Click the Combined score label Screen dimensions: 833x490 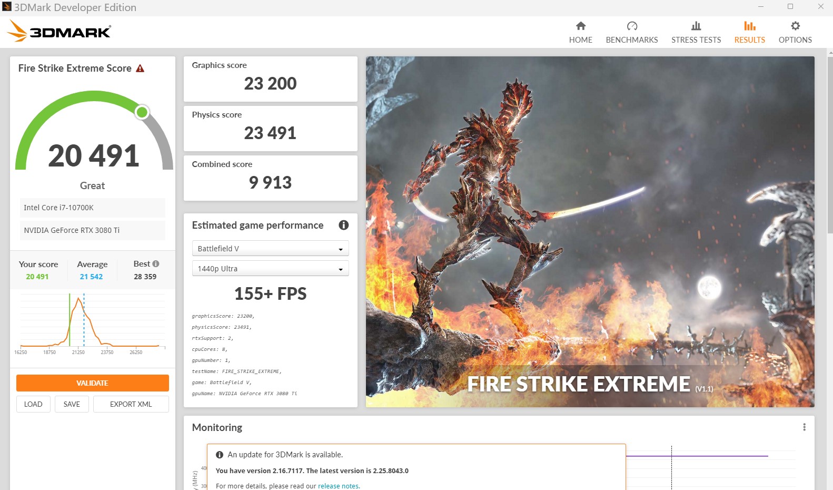222,164
